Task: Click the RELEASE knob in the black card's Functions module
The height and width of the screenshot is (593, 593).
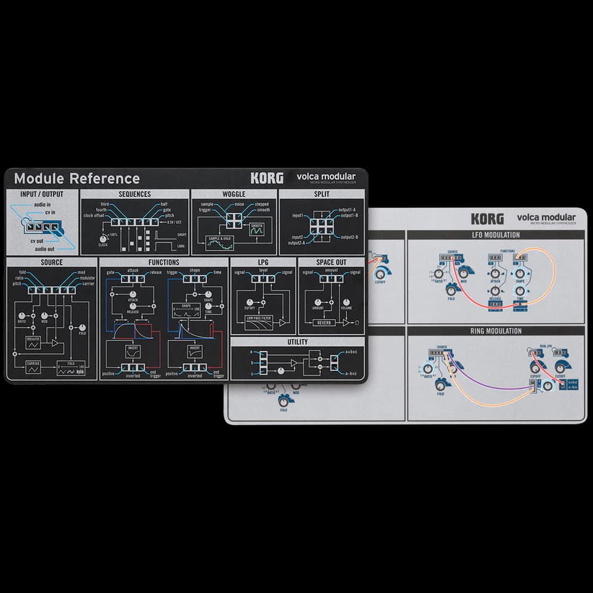Action: click(x=133, y=306)
